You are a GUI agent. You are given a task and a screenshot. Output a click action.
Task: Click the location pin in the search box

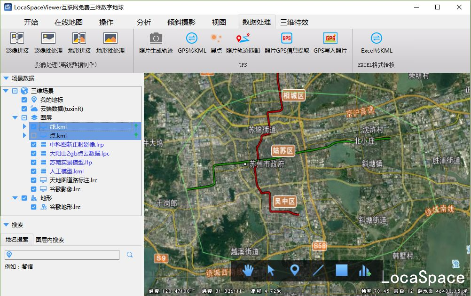(x=9, y=255)
